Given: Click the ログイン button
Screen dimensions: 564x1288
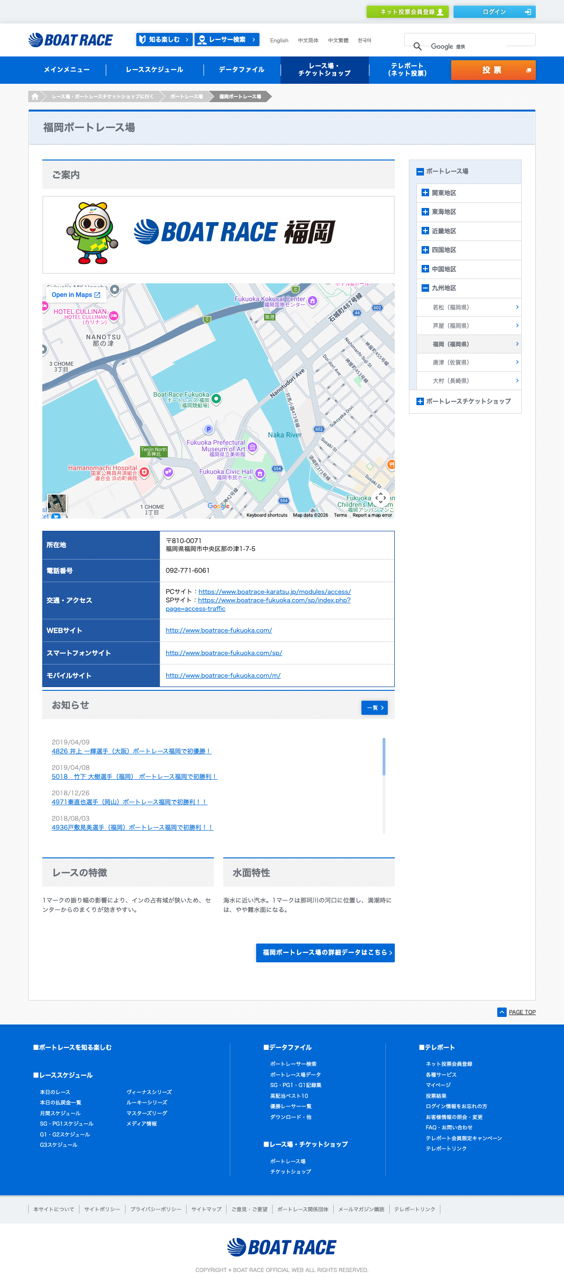Looking at the screenshot, I should click(x=494, y=11).
